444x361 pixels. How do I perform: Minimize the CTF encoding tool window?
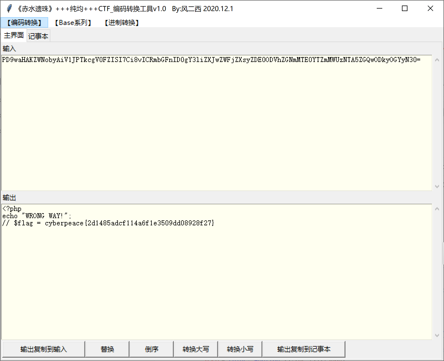click(379, 9)
